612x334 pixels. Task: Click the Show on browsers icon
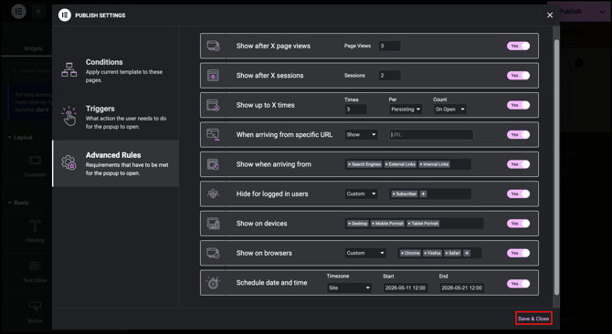pos(213,253)
